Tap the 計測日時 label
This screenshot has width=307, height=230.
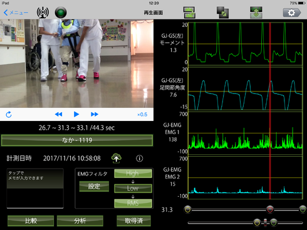pyautogui.click(x=19, y=159)
